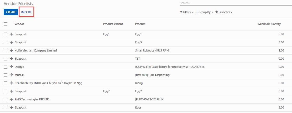The width and height of the screenshot is (292, 113).
Task: Select the checkbox for KUKA Vietnam row
Action: pyautogui.click(x=6, y=50)
